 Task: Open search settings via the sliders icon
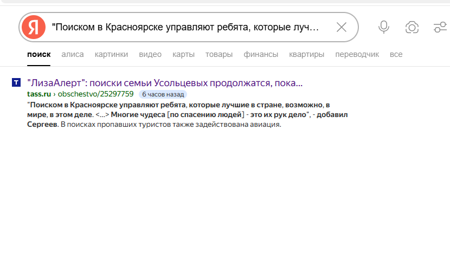(440, 27)
